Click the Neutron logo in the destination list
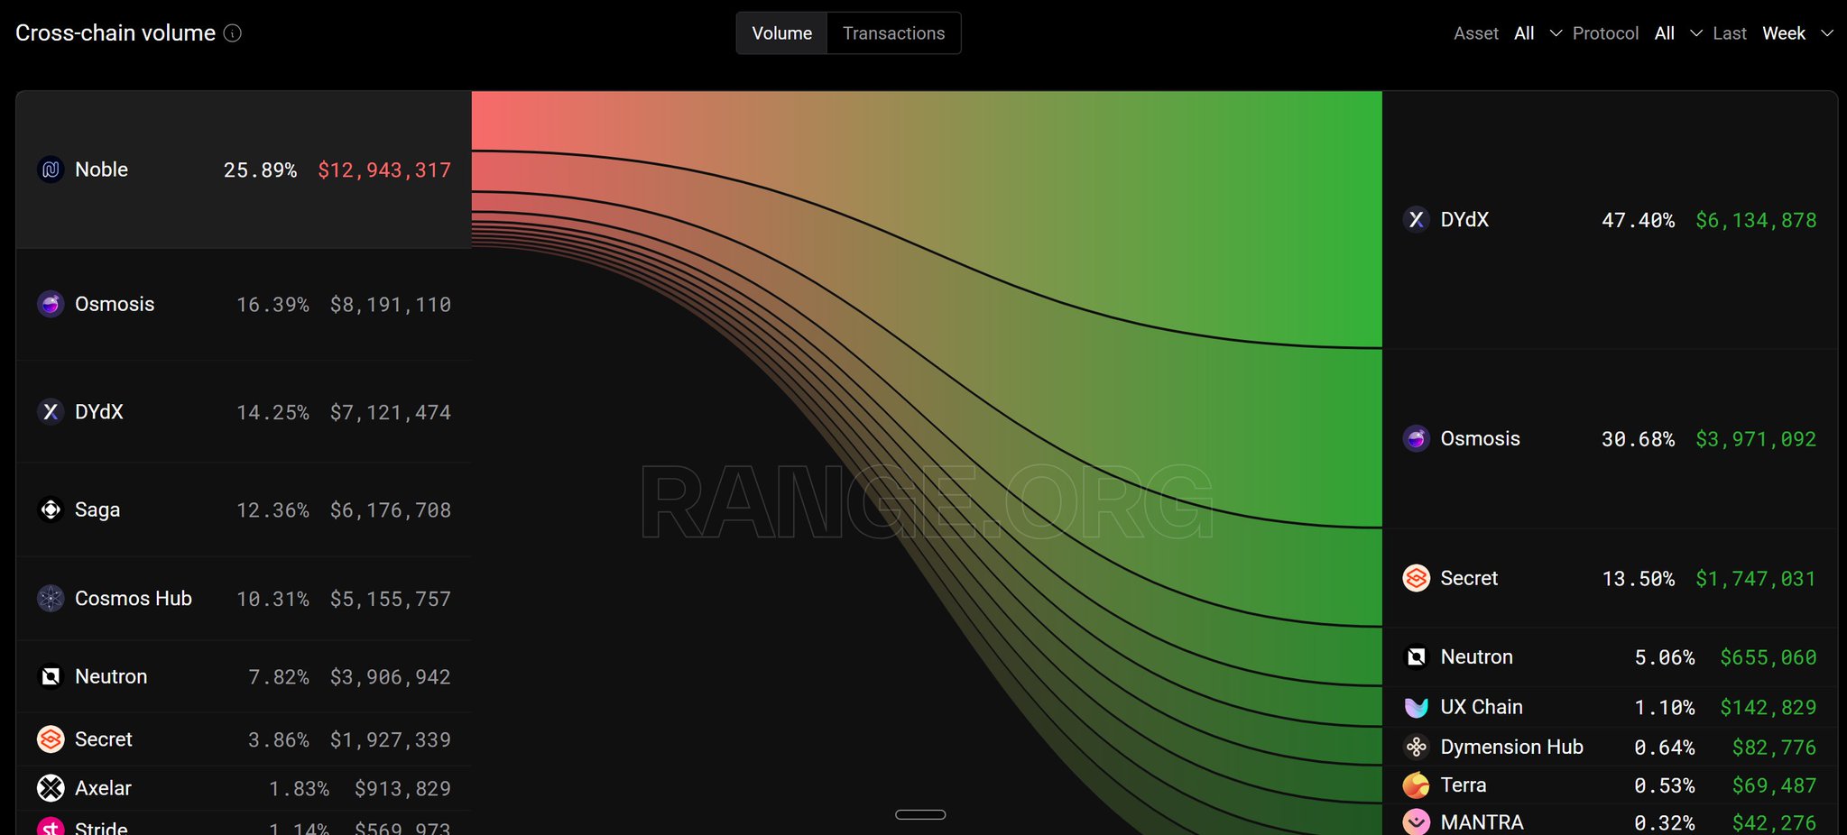1847x835 pixels. (x=1417, y=656)
